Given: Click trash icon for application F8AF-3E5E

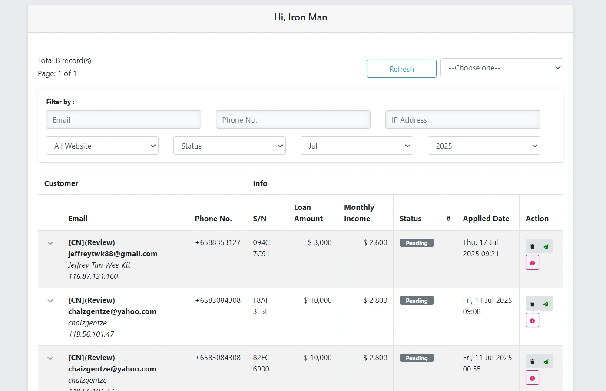Looking at the screenshot, I should (x=532, y=304).
